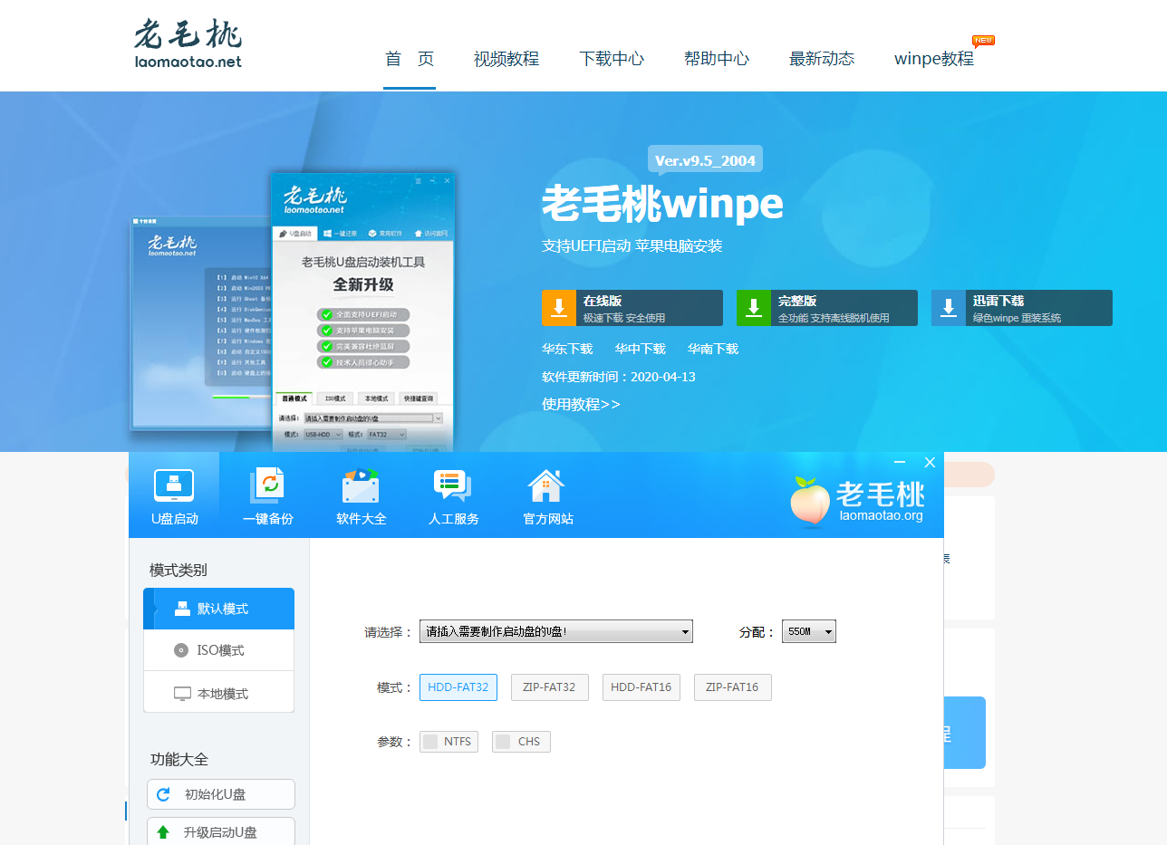Click the 本地模式 monitor icon
1167x845 pixels.
182,694
